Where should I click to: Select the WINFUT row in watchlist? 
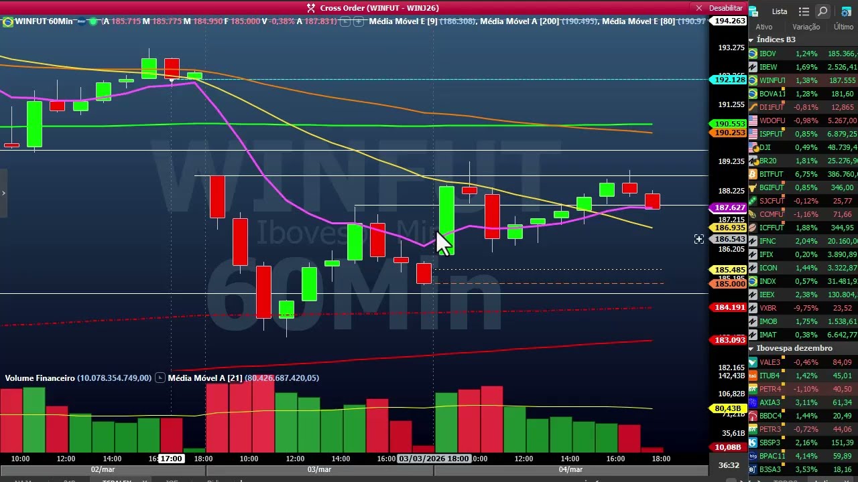[803, 80]
